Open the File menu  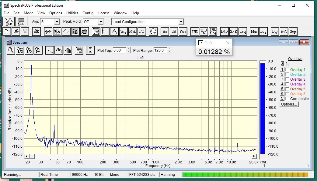pyautogui.click(x=6, y=13)
